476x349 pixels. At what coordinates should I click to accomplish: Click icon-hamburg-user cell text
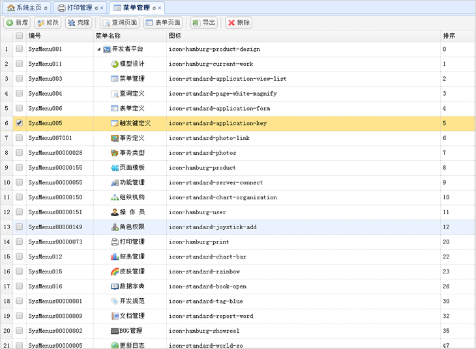click(198, 212)
